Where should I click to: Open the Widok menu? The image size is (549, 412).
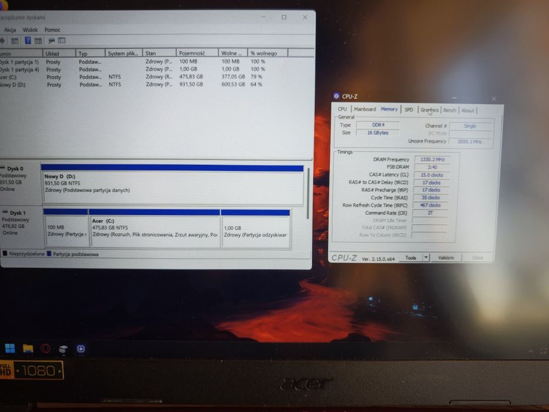coord(30,30)
